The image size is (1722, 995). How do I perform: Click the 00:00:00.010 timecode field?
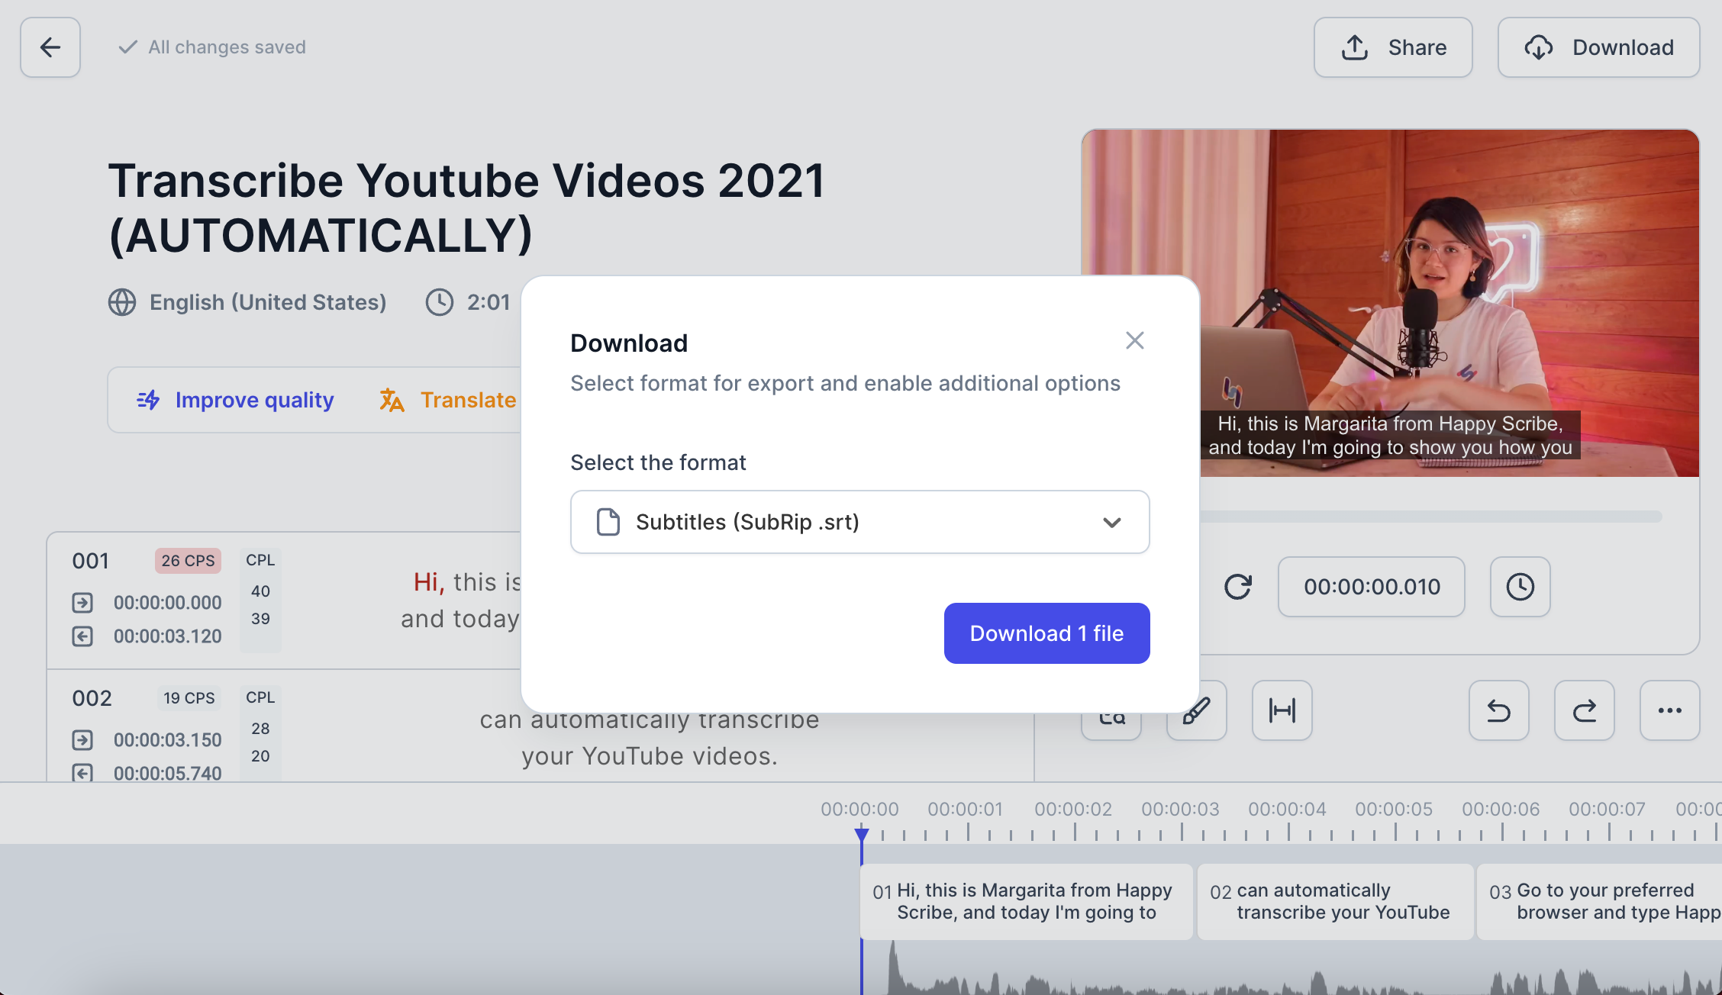tap(1371, 587)
